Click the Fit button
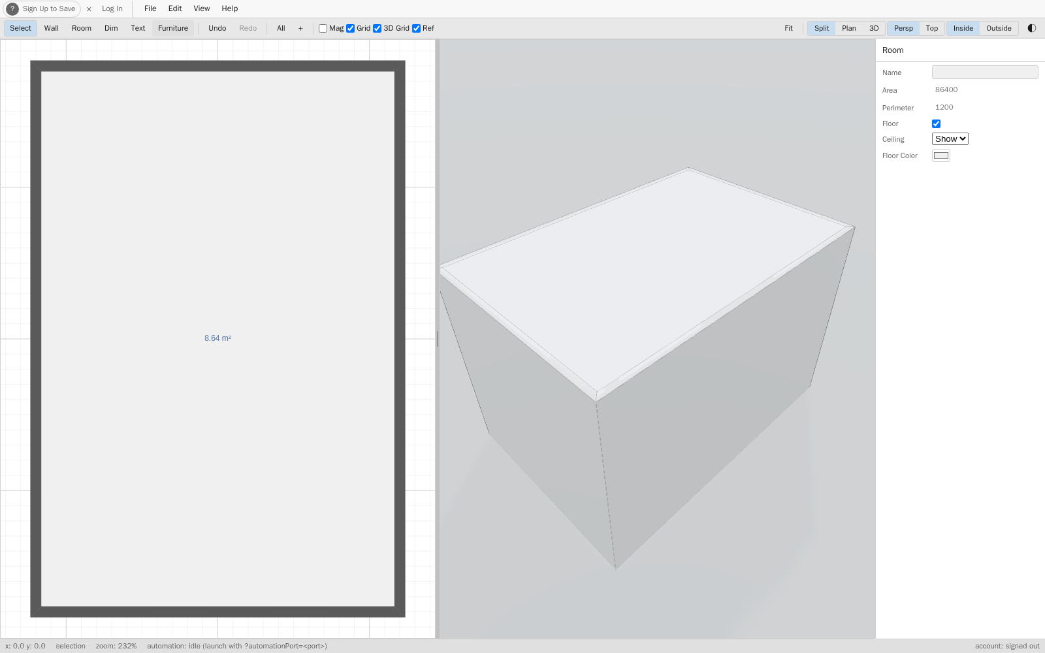 pos(789,28)
